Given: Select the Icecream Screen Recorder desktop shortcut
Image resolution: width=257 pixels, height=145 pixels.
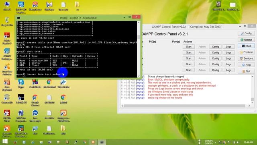Looking at the screenshot, I should (7, 131).
